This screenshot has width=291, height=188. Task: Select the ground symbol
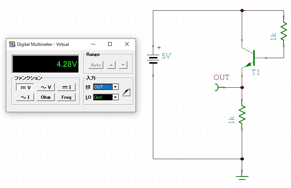pos(242,176)
